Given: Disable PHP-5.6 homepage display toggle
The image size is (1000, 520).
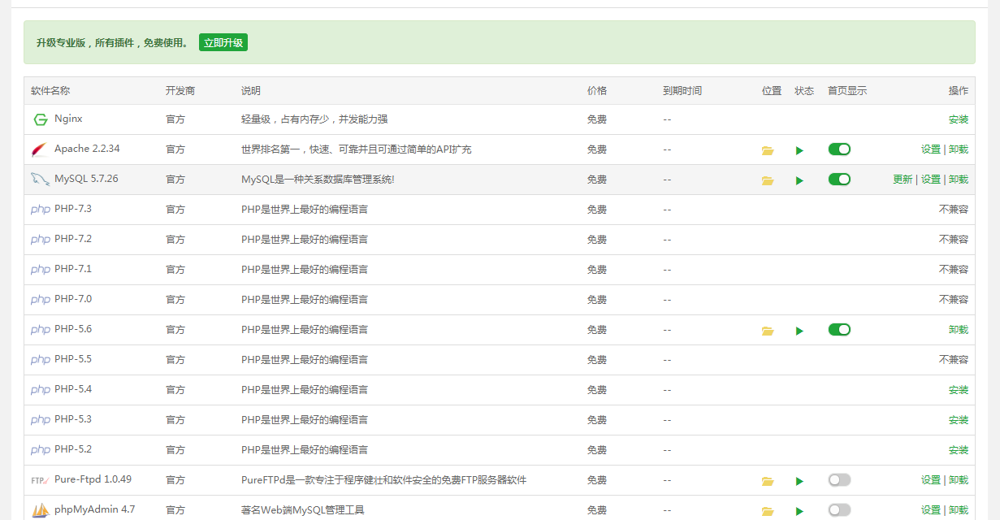Looking at the screenshot, I should pos(839,329).
